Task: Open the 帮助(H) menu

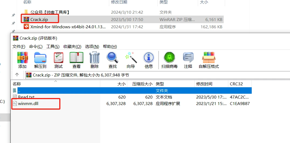Action: tap(110, 46)
